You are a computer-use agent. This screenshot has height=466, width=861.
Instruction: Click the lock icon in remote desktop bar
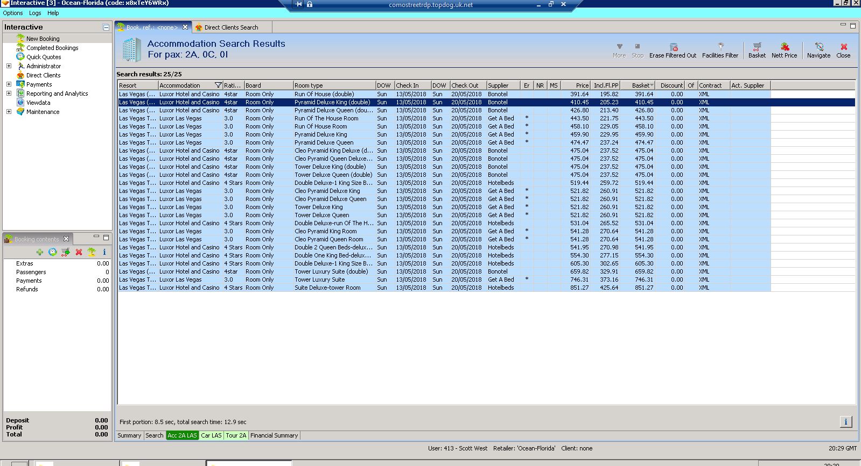point(310,4)
